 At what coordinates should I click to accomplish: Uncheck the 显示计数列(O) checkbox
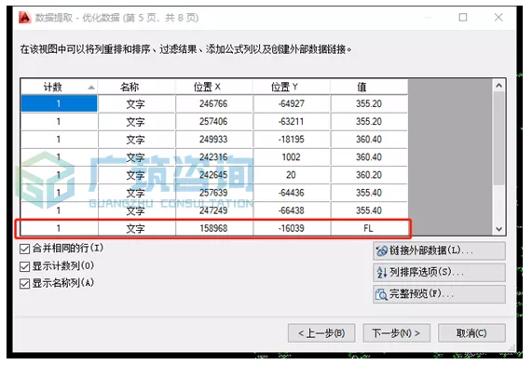click(x=24, y=266)
